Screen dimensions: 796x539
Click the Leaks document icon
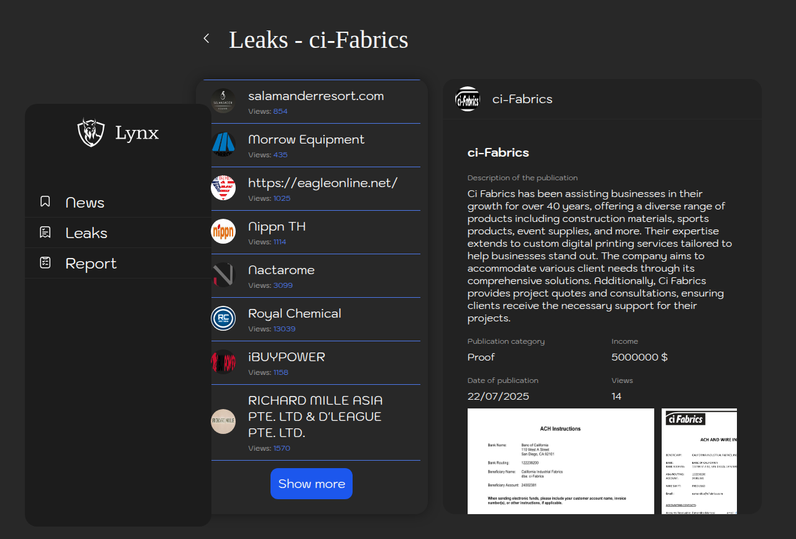pos(45,232)
